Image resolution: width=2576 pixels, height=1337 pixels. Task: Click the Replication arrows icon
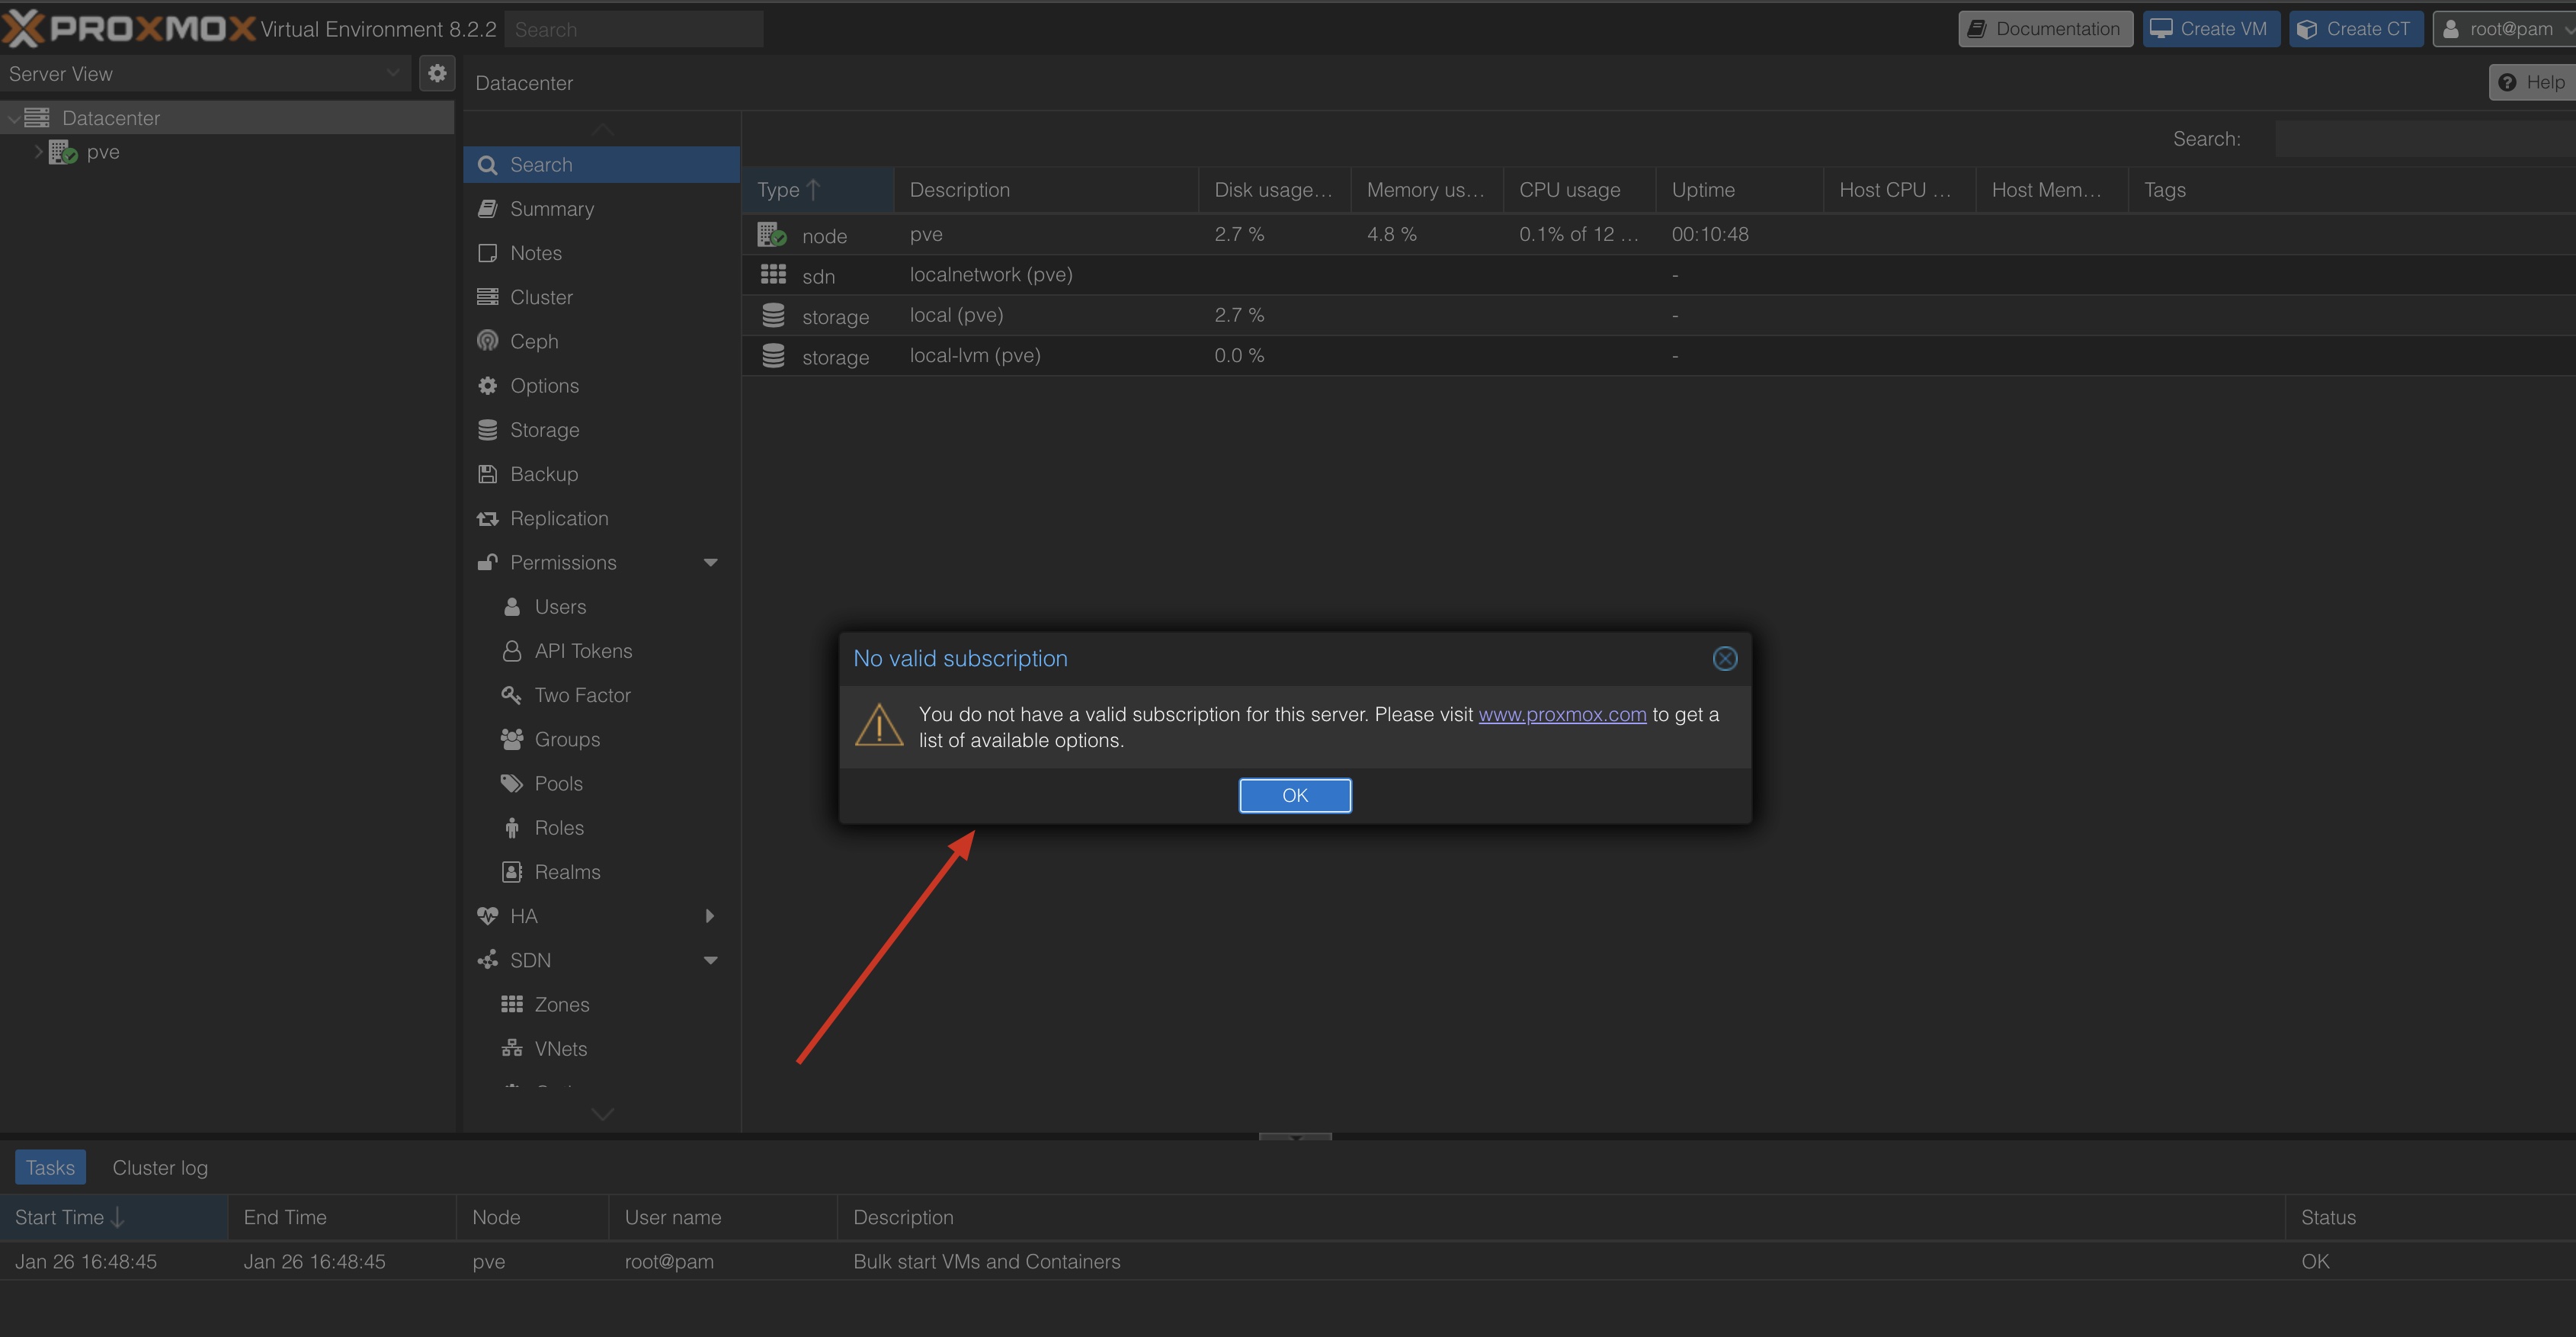point(487,518)
